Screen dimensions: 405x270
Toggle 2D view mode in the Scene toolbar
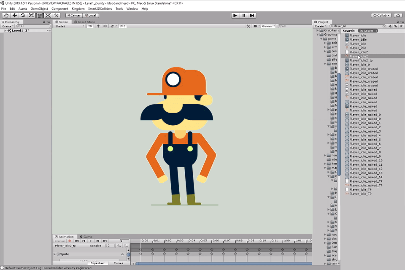(90, 26)
